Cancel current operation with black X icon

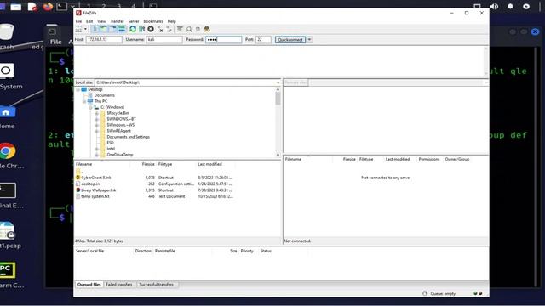click(x=151, y=29)
